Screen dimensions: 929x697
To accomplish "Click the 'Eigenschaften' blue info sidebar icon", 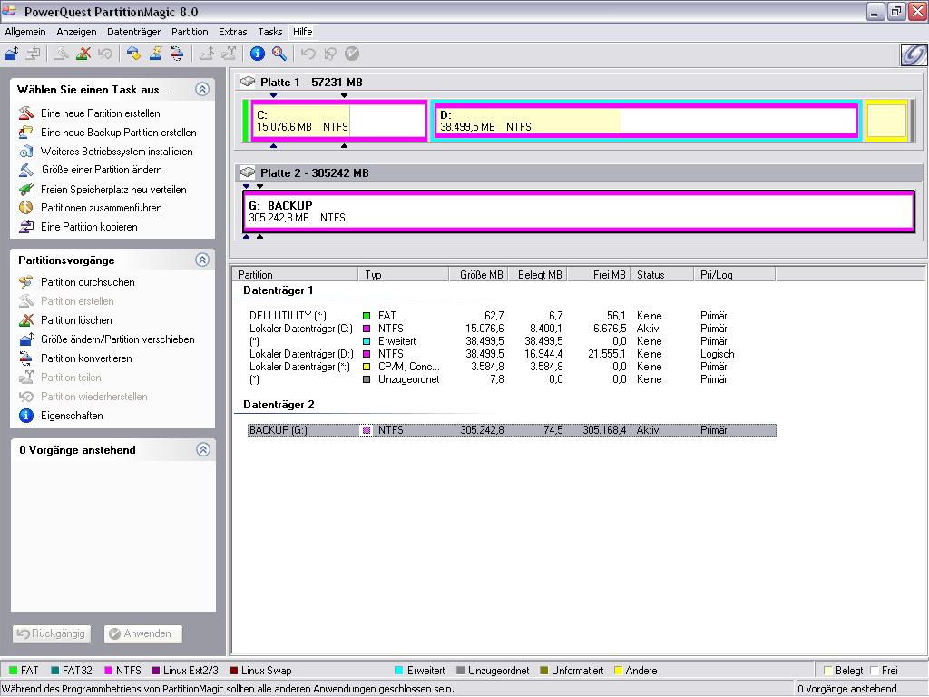I will point(26,416).
